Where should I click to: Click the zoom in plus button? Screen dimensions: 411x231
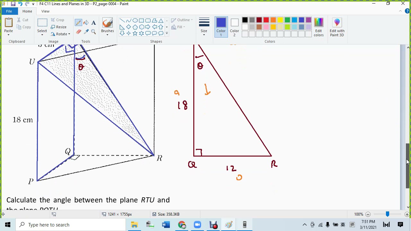tap(407, 214)
